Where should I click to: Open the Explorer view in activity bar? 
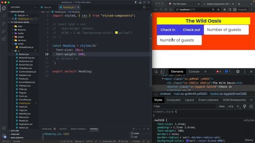point(4,8)
